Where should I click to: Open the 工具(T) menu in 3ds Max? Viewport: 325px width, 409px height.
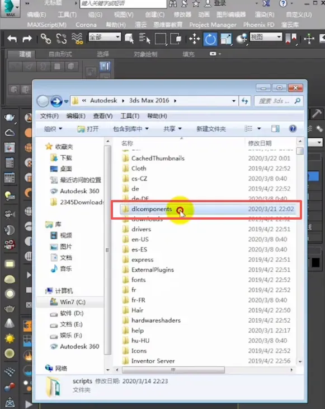(x=67, y=15)
